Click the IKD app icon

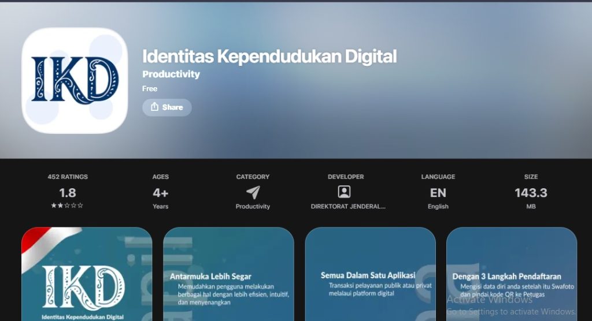click(x=75, y=80)
